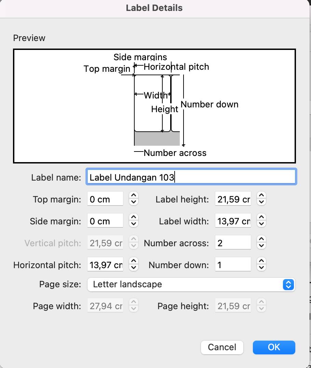Confirm label settings with OK

click(274, 347)
